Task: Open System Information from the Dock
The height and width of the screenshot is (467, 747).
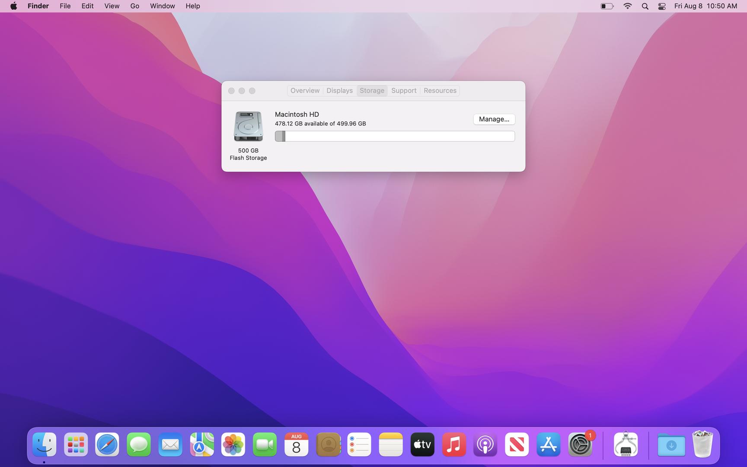Action: [626, 445]
